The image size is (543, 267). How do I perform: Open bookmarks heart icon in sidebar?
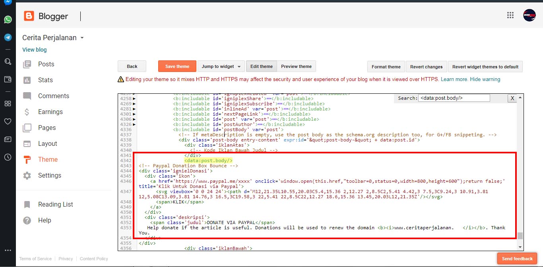8,121
